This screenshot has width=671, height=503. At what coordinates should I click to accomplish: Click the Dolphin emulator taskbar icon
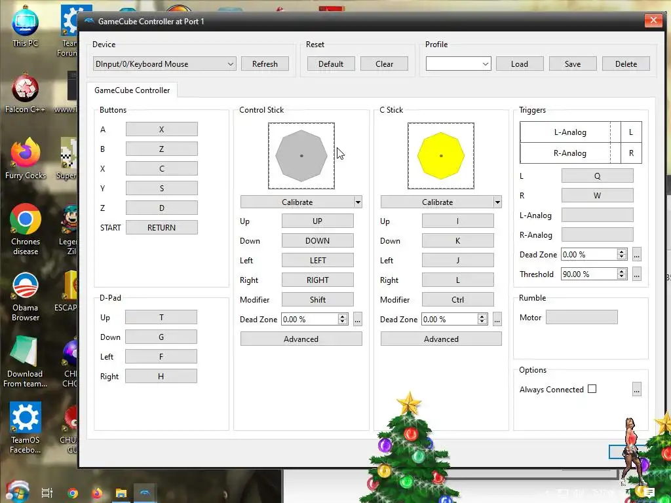click(145, 493)
